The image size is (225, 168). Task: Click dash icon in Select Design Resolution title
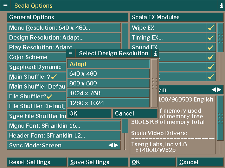coord(71,53)
